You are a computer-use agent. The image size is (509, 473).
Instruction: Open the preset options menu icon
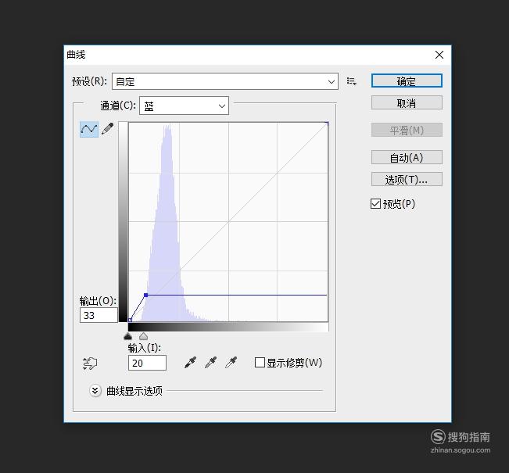351,81
